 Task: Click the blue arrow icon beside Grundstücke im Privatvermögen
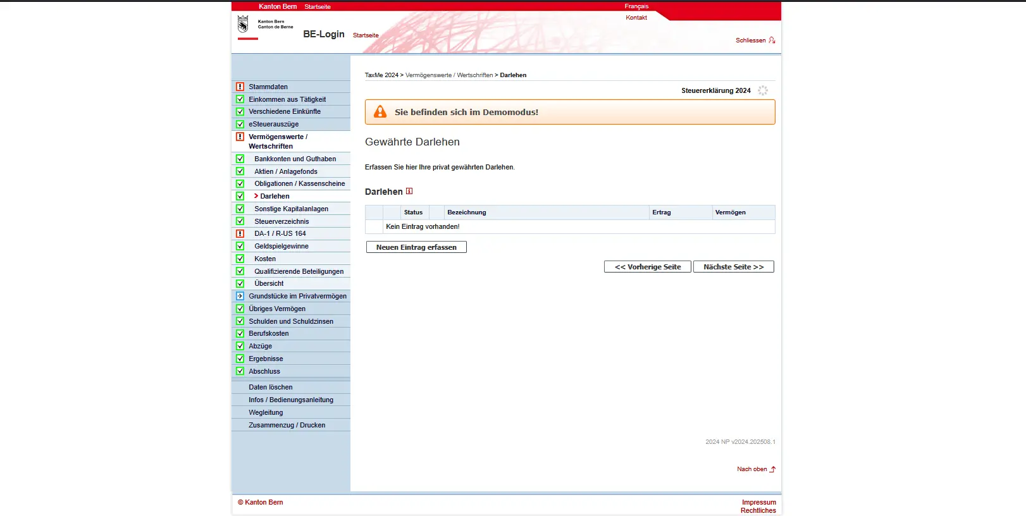(240, 296)
